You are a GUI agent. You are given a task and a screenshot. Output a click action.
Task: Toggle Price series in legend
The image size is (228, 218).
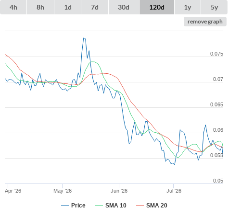click(x=78, y=206)
